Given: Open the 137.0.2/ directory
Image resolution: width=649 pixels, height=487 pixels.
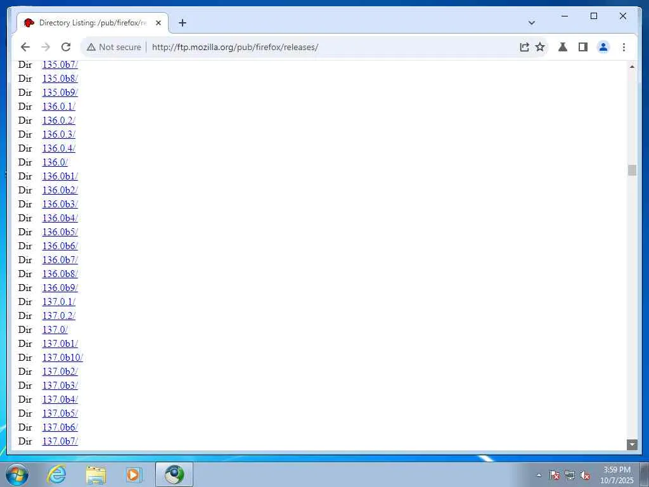Looking at the screenshot, I should [x=59, y=316].
